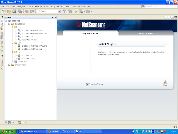Maximize the editor window icon

tap(176, 17)
